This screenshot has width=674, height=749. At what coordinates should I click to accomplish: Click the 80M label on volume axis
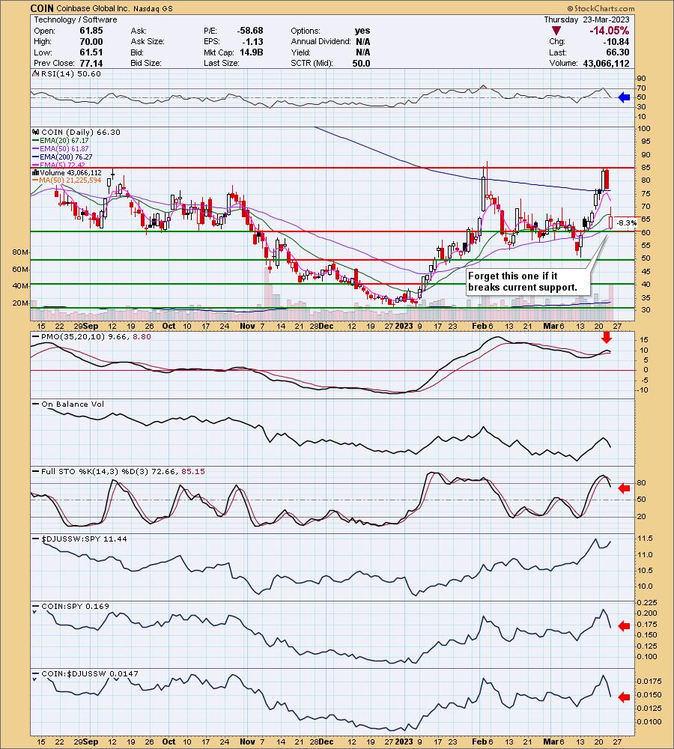pyautogui.click(x=20, y=252)
